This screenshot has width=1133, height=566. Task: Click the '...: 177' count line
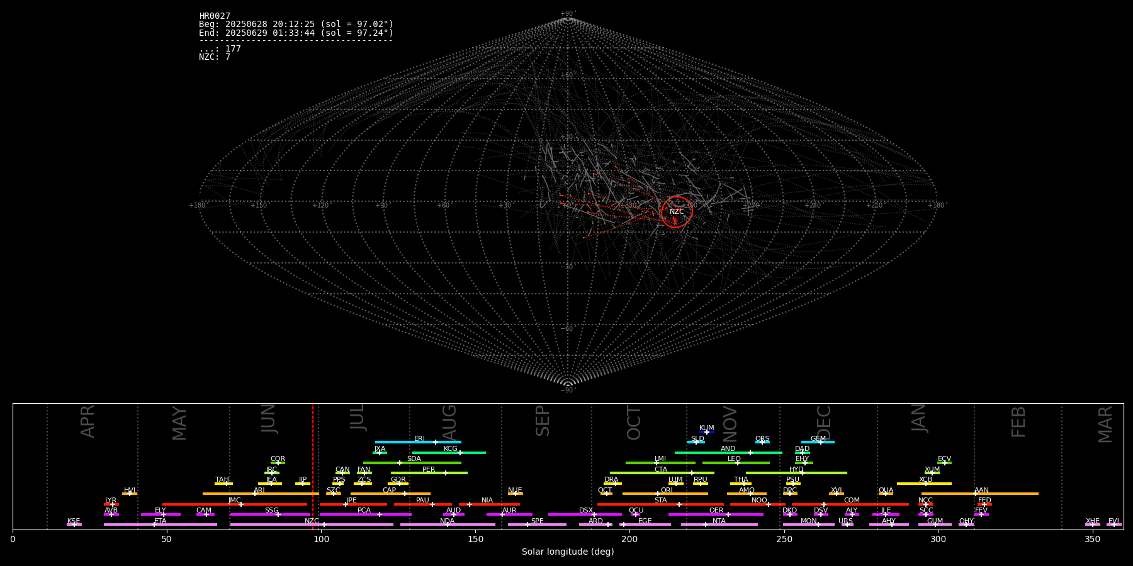pyautogui.click(x=220, y=49)
